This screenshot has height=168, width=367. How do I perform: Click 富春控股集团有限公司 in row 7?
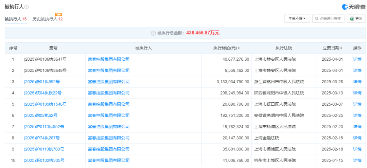(x=109, y=127)
